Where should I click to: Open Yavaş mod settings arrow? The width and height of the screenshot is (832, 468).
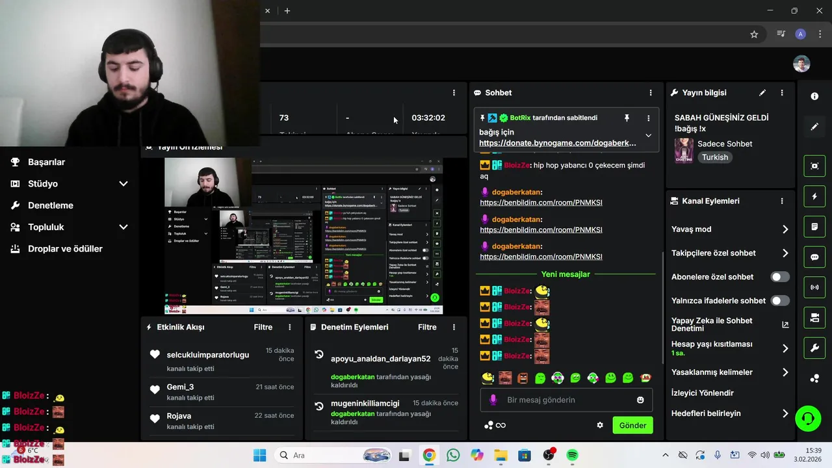[x=785, y=229]
